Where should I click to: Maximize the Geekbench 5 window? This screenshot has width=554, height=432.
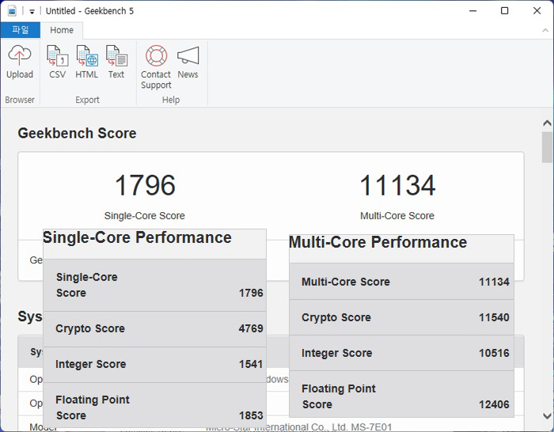tap(505, 11)
